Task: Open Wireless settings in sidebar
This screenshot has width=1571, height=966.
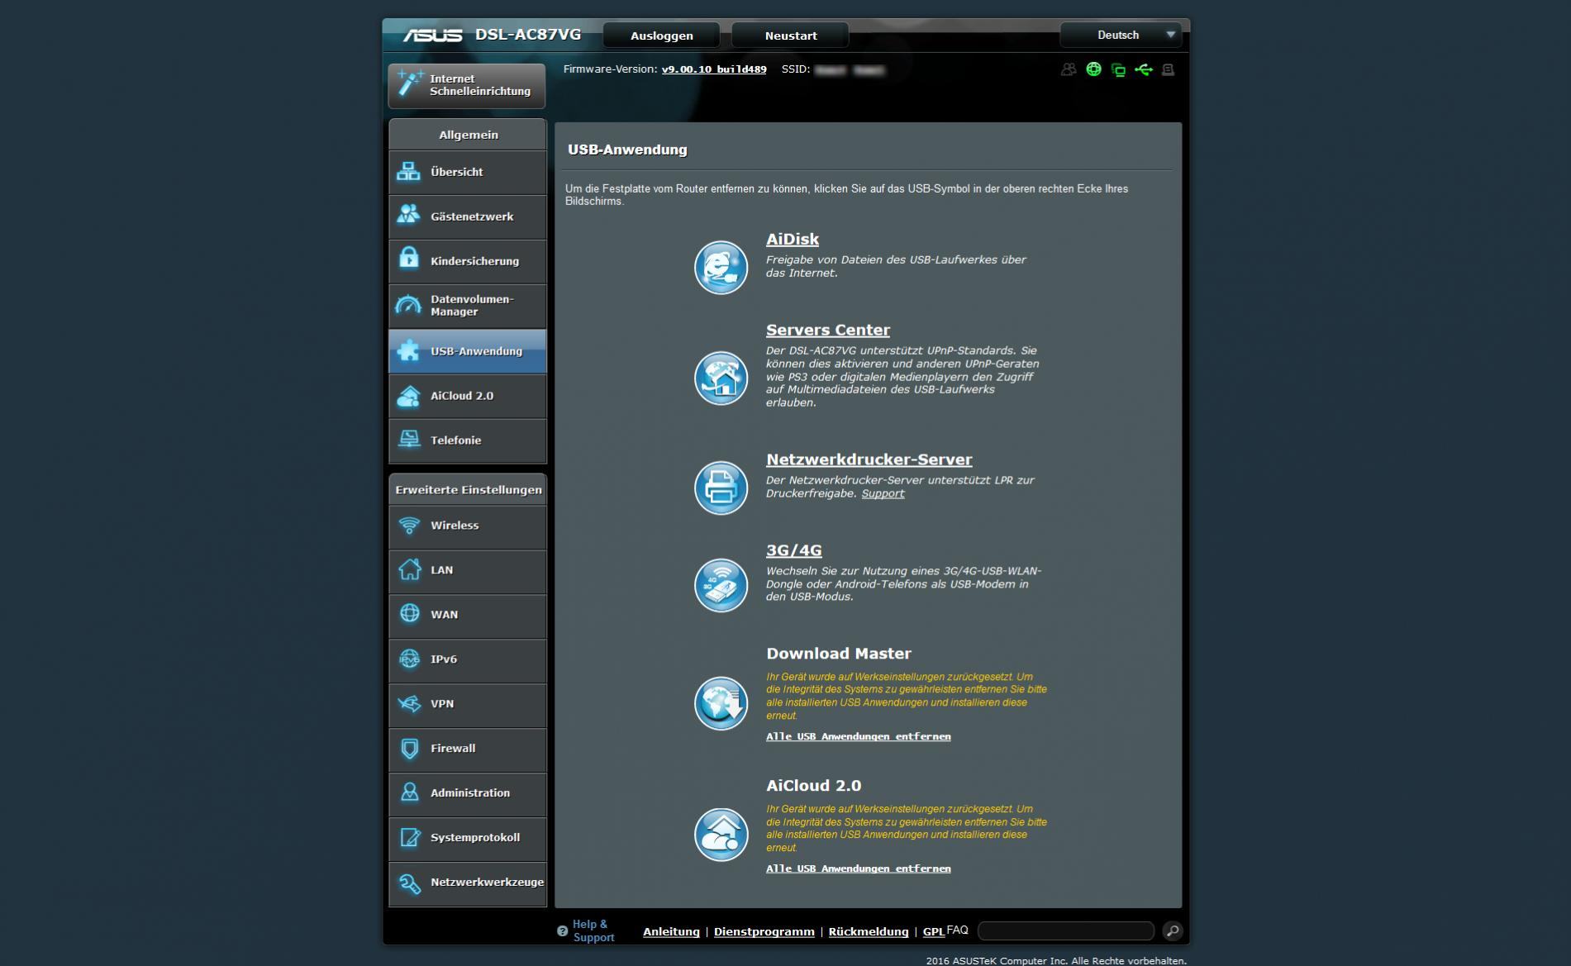Action: (468, 526)
